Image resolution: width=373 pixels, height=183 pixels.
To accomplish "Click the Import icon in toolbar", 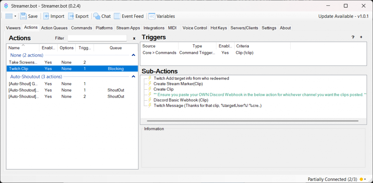I will coord(47,16).
